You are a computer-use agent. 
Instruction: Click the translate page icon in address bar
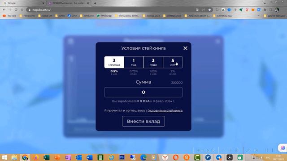[x=197, y=10]
